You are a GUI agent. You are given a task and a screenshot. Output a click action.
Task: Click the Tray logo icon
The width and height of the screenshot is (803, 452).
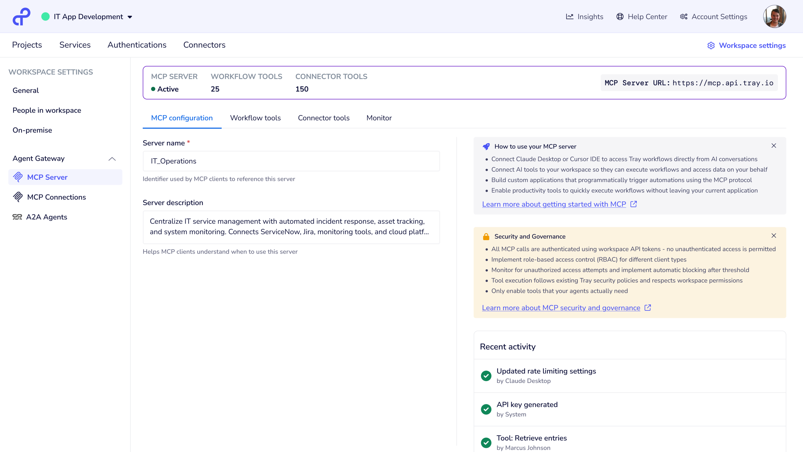(x=21, y=17)
